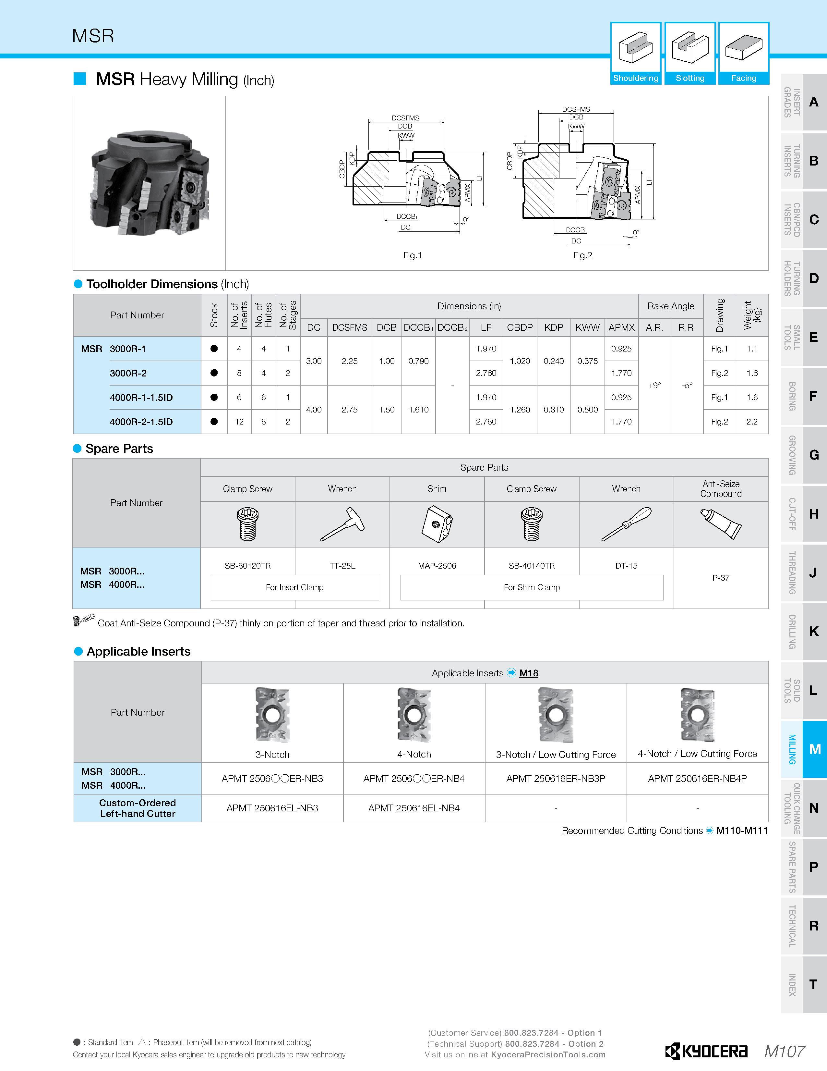Screen dimensions: 827x1071
Task: Click Customer Service phone number 800.823.7284 Option 1
Action: tap(553, 1033)
